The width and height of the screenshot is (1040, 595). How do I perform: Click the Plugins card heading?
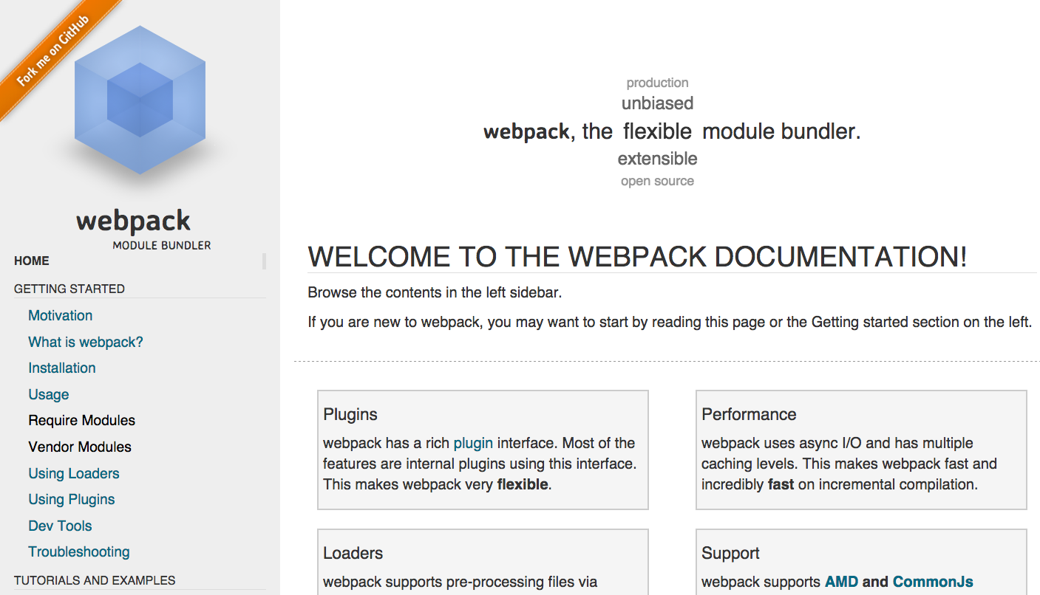pyautogui.click(x=350, y=414)
